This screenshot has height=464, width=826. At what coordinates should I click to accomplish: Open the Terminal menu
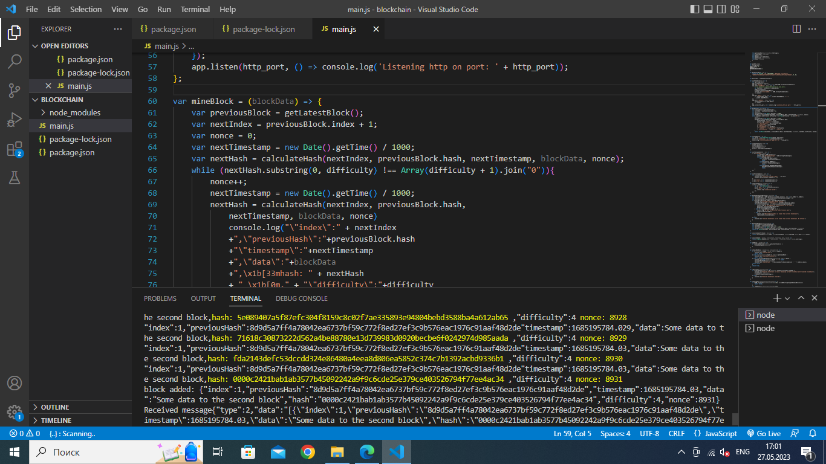[x=195, y=9]
